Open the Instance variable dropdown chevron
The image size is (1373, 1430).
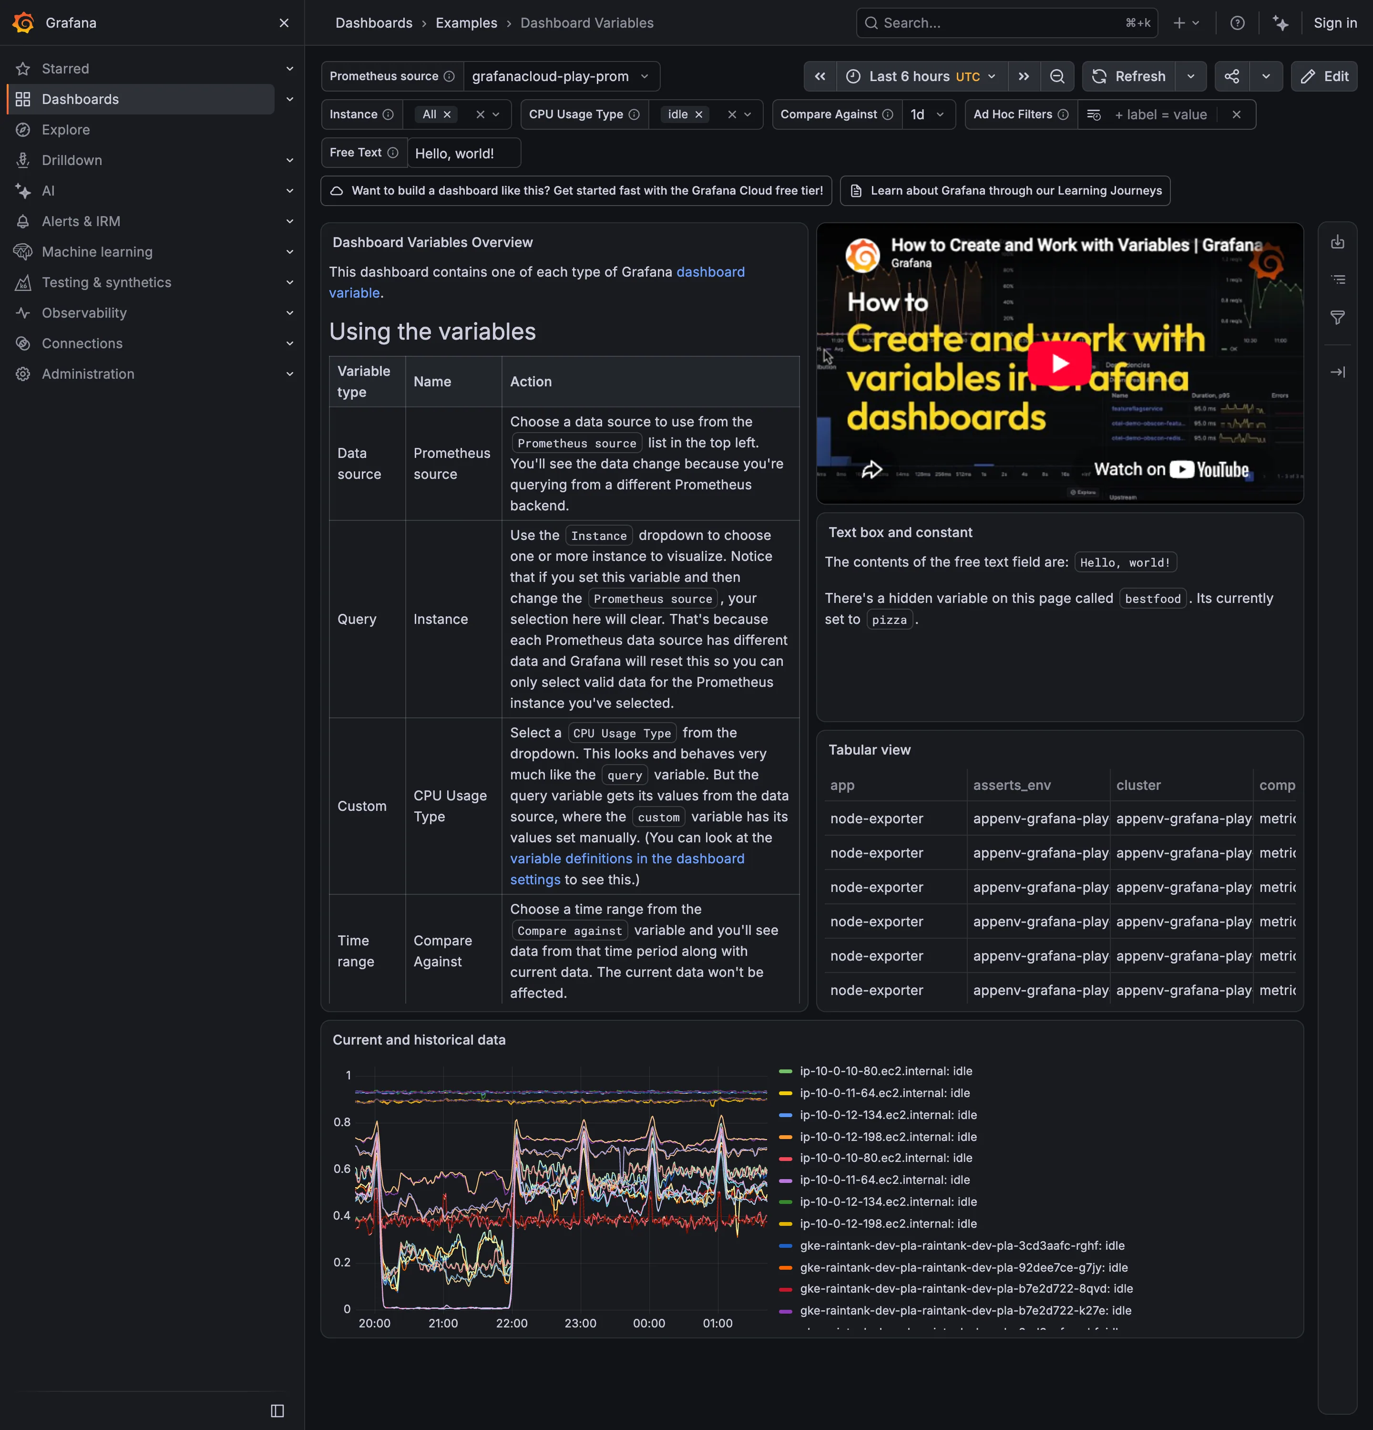pyautogui.click(x=496, y=114)
